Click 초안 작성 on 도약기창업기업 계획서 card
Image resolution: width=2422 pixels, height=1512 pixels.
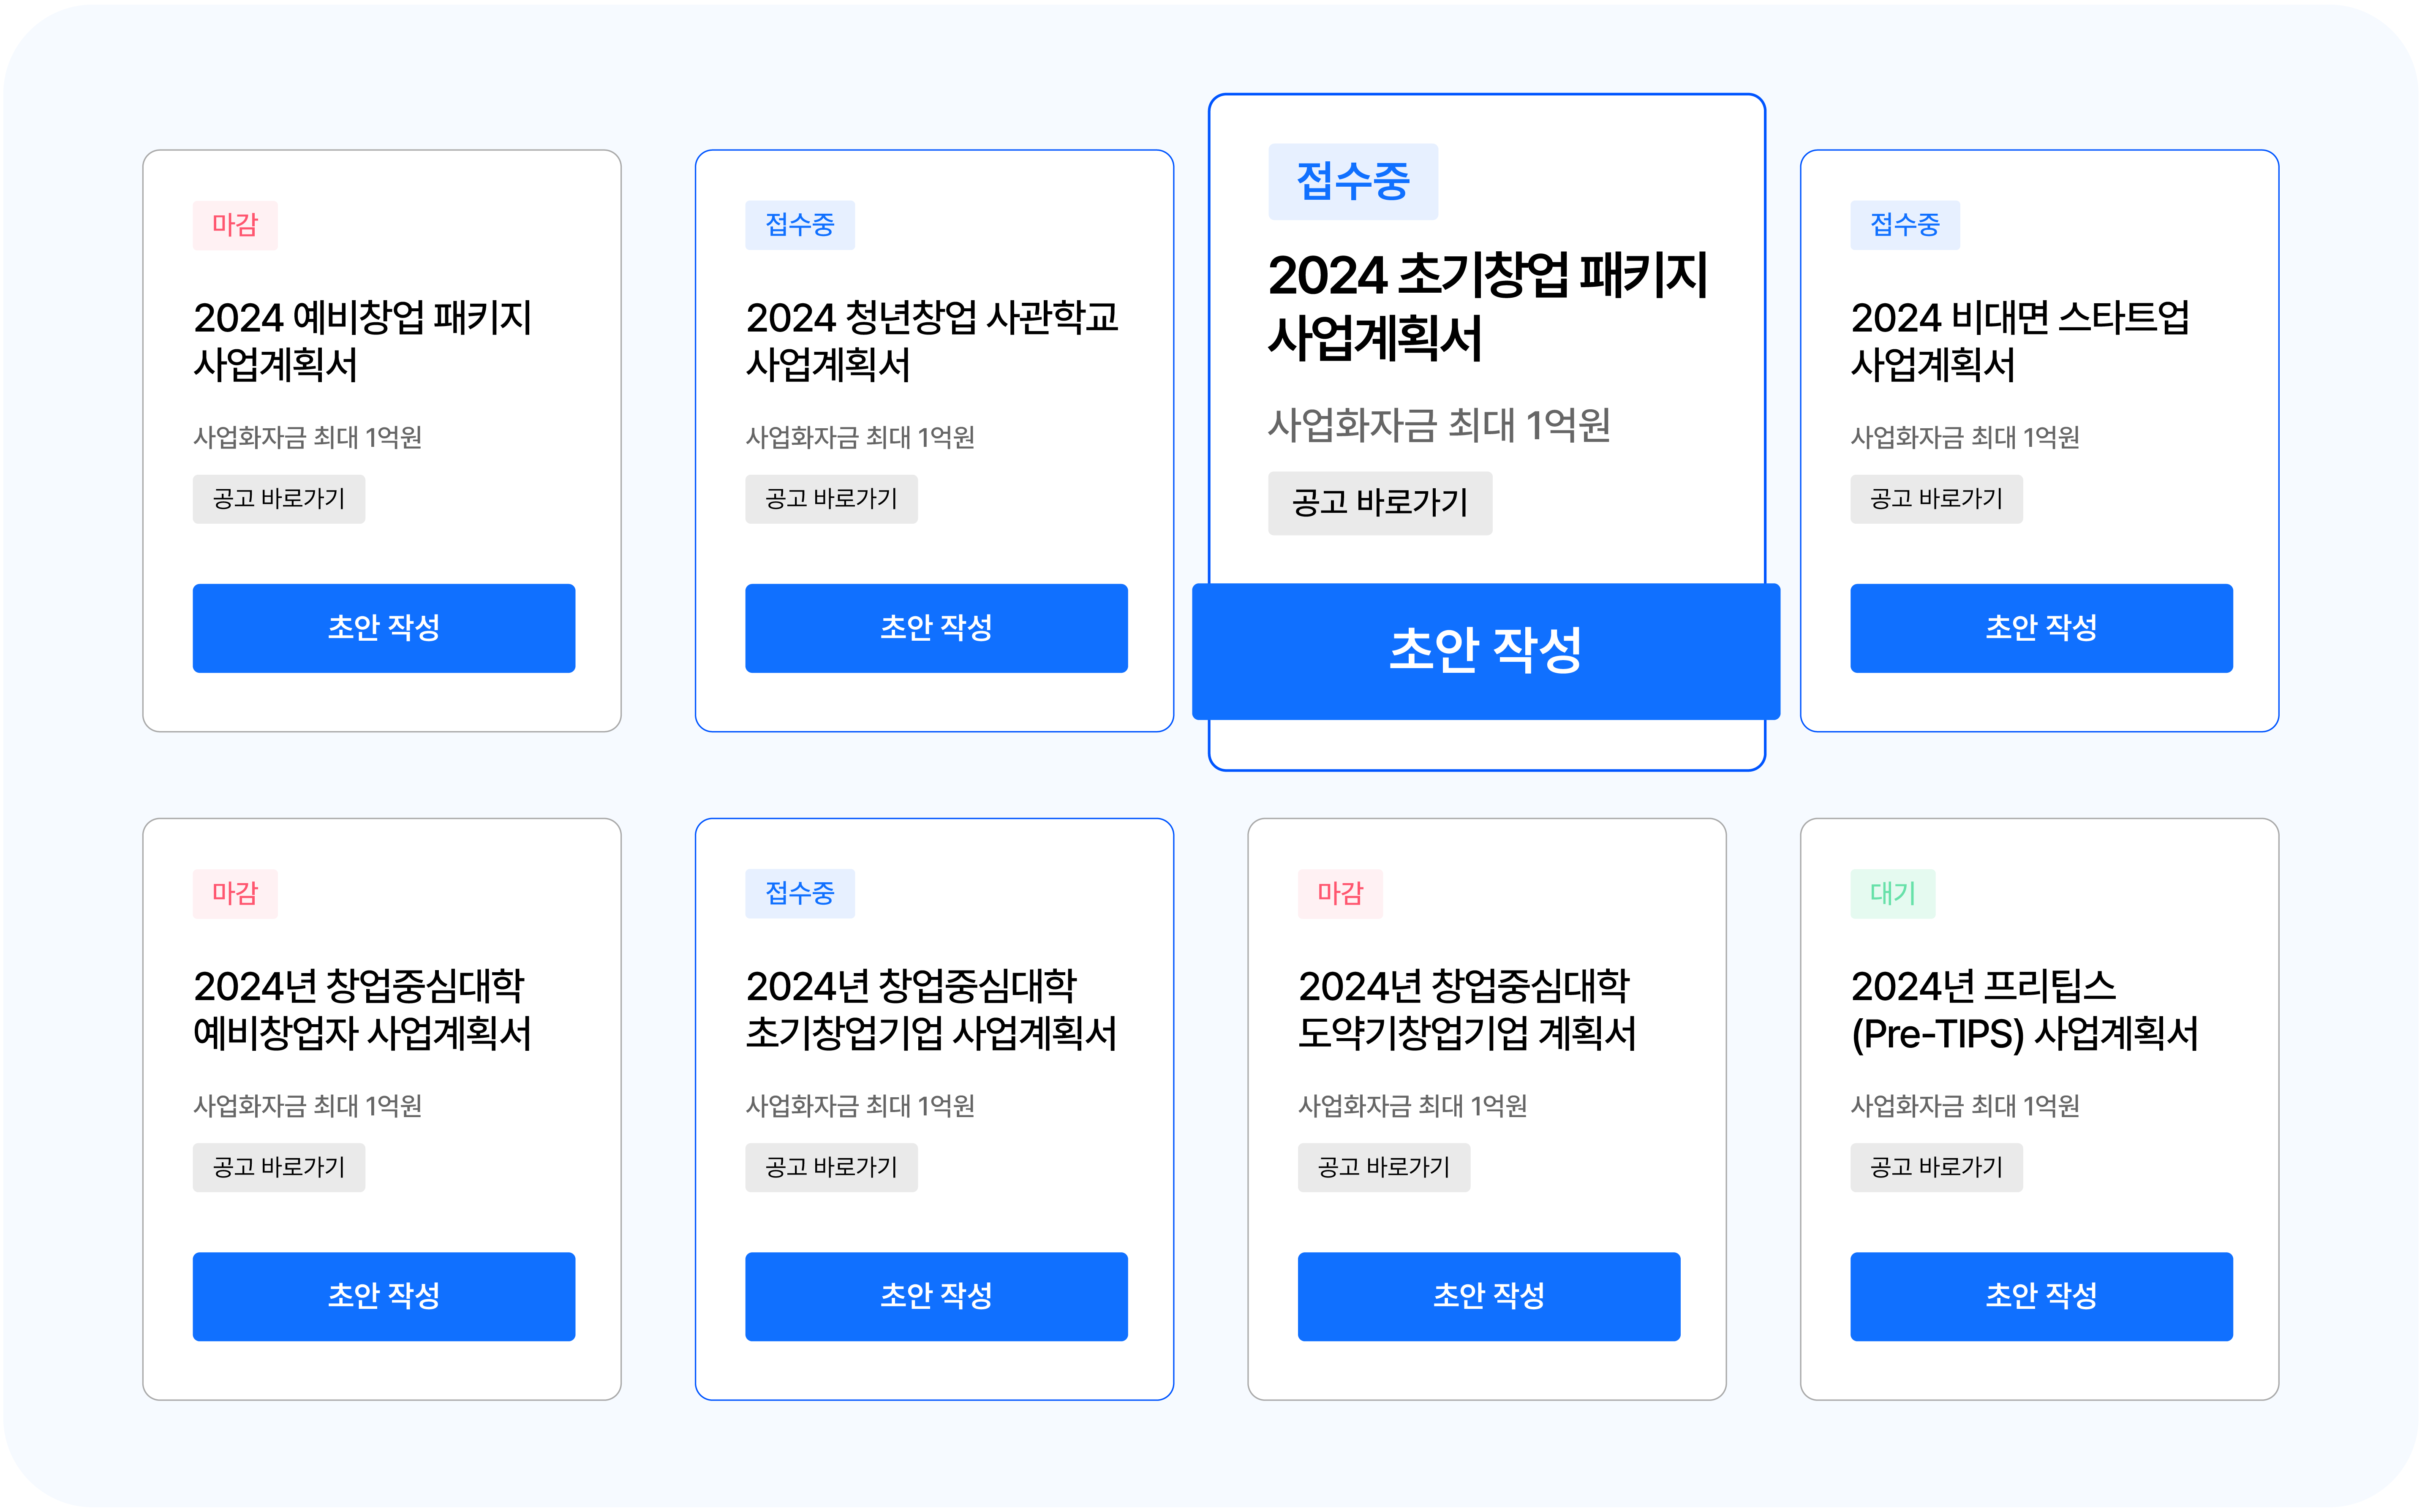1489,1296
